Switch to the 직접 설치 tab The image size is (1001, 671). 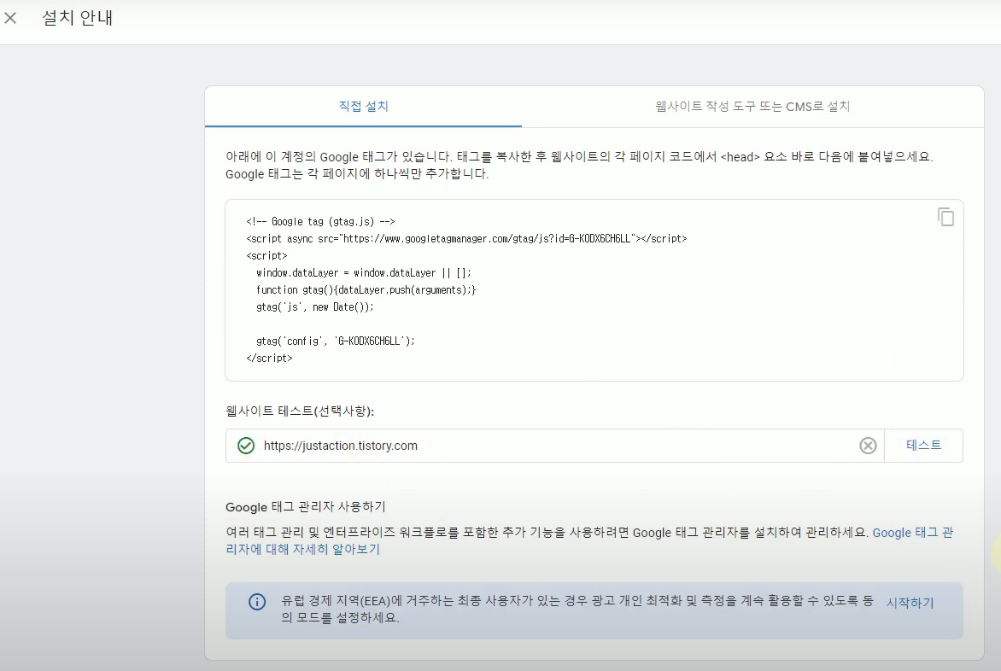click(x=363, y=107)
